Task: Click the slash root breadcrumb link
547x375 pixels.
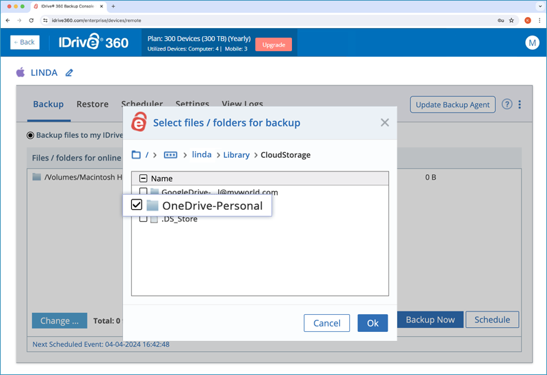Action: [x=147, y=155]
